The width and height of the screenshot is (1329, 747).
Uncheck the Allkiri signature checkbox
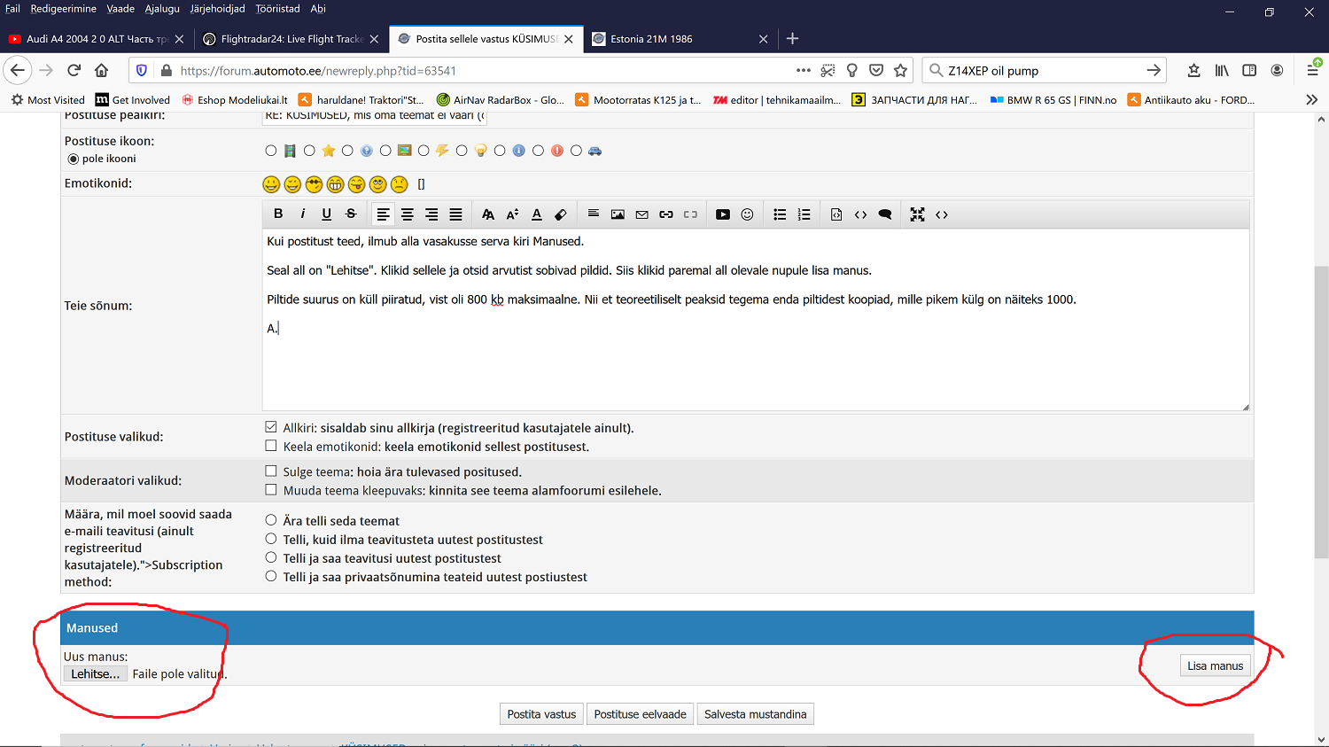(x=271, y=427)
